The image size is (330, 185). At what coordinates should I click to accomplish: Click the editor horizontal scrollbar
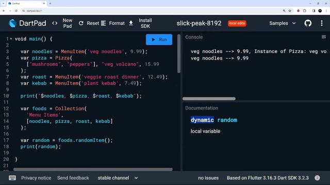(93, 169)
